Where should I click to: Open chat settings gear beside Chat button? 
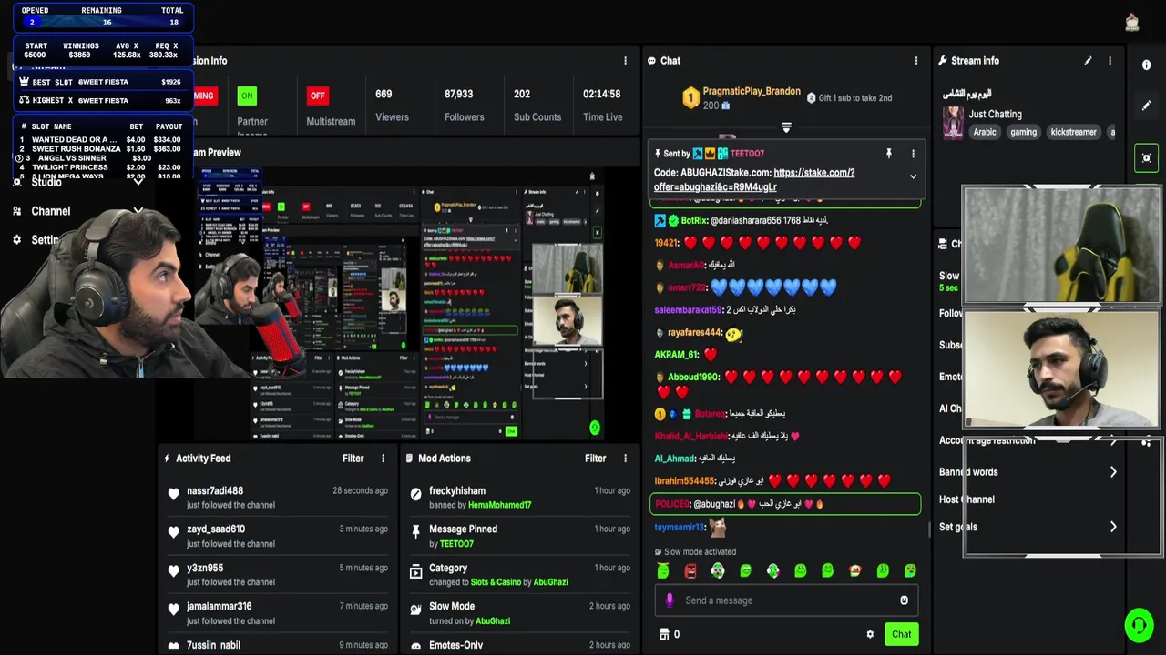point(870,634)
